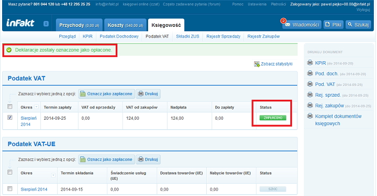The image size is (377, 196).
Task: Click printer icon next to Pod. VAT
Action: pyautogui.click(x=310, y=84)
